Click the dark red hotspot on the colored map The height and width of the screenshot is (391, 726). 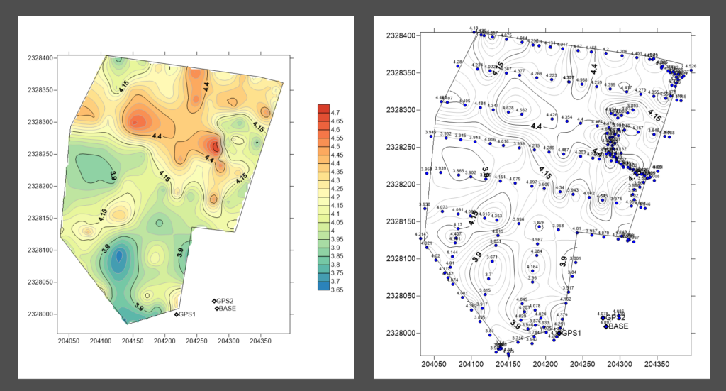215,147
